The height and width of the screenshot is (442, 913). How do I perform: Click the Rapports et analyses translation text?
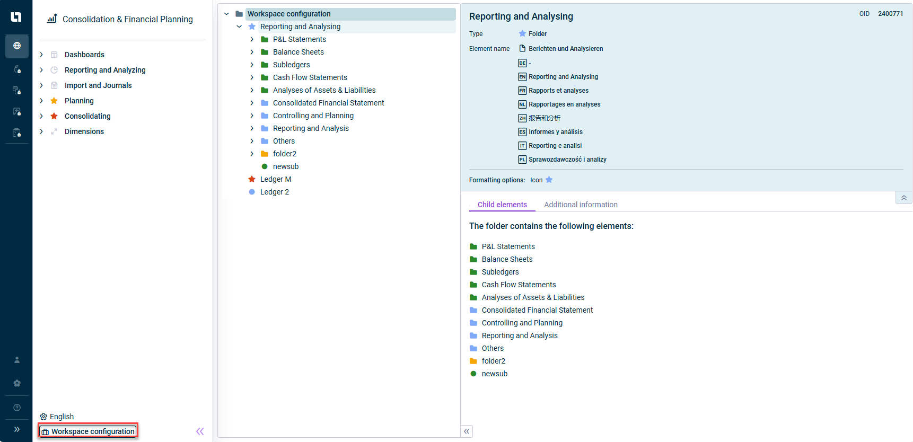[x=558, y=91]
